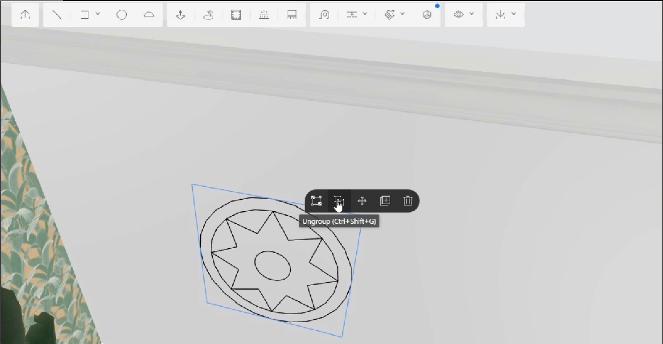The width and height of the screenshot is (663, 344).
Task: Select the Rectangle drawing tool
Action: click(84, 15)
